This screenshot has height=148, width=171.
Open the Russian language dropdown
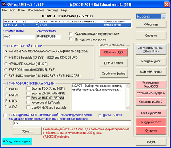(x=164, y=16)
